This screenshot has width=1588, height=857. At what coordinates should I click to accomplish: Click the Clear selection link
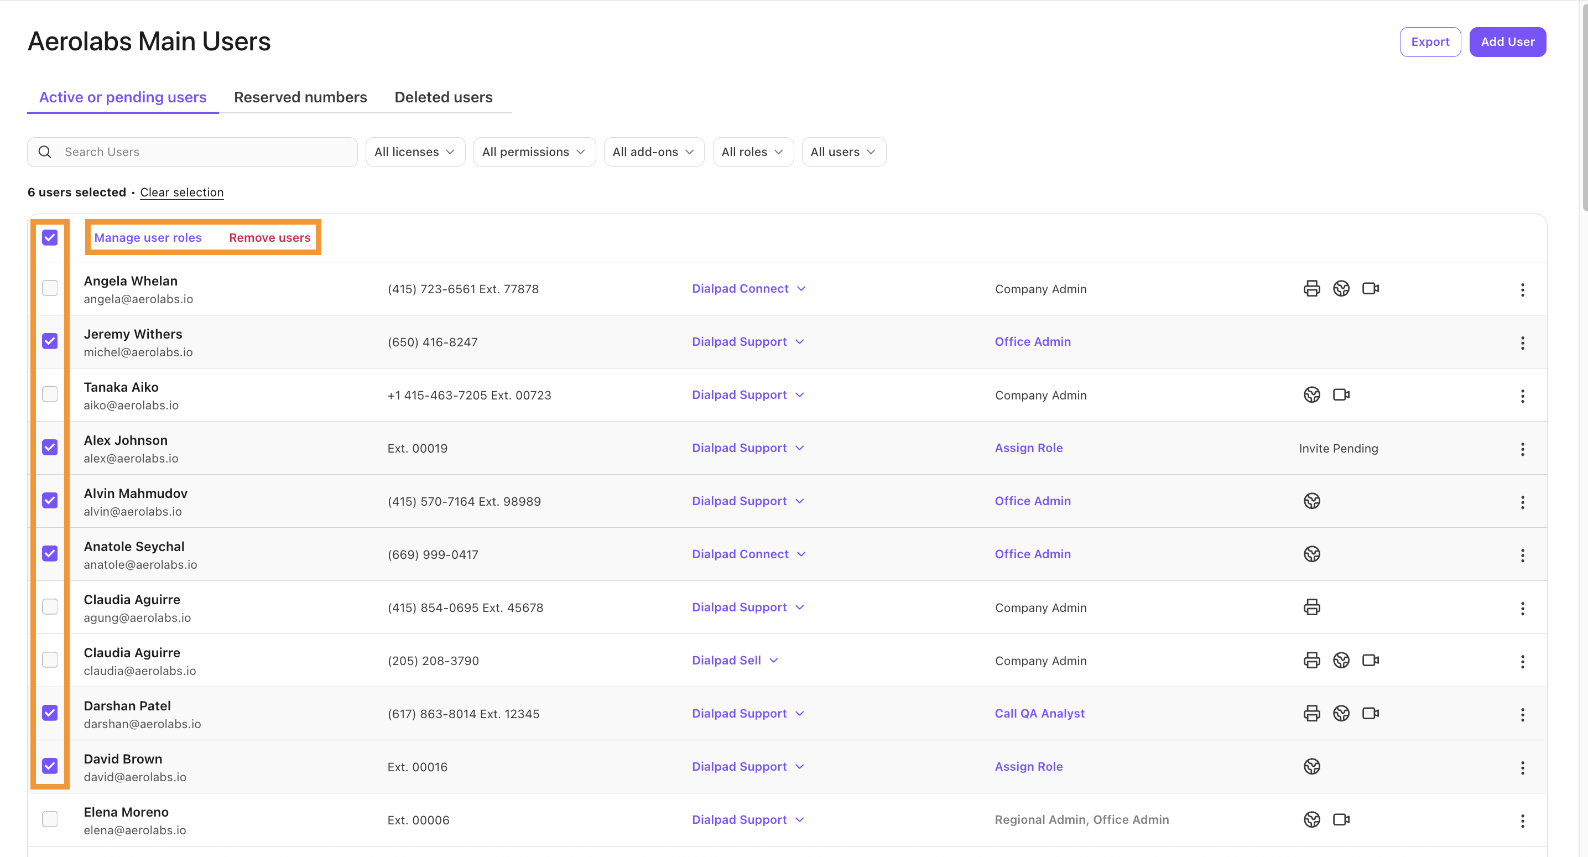[182, 192]
